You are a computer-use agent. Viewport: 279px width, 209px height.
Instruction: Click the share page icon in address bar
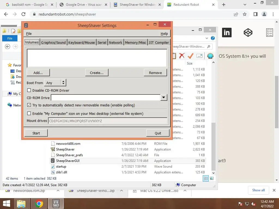[x=236, y=14]
